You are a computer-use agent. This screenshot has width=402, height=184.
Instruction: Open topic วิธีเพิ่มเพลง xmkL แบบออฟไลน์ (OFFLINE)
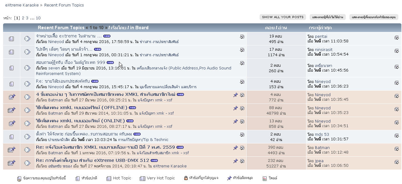pos(82,108)
